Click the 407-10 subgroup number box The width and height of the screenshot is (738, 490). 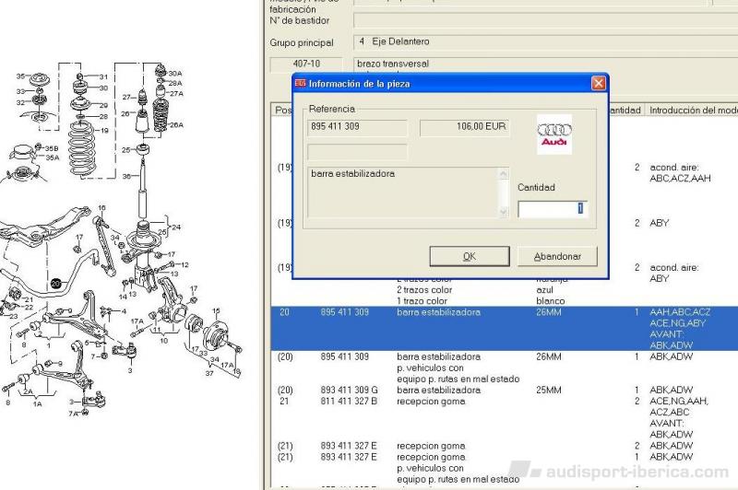[x=307, y=64]
